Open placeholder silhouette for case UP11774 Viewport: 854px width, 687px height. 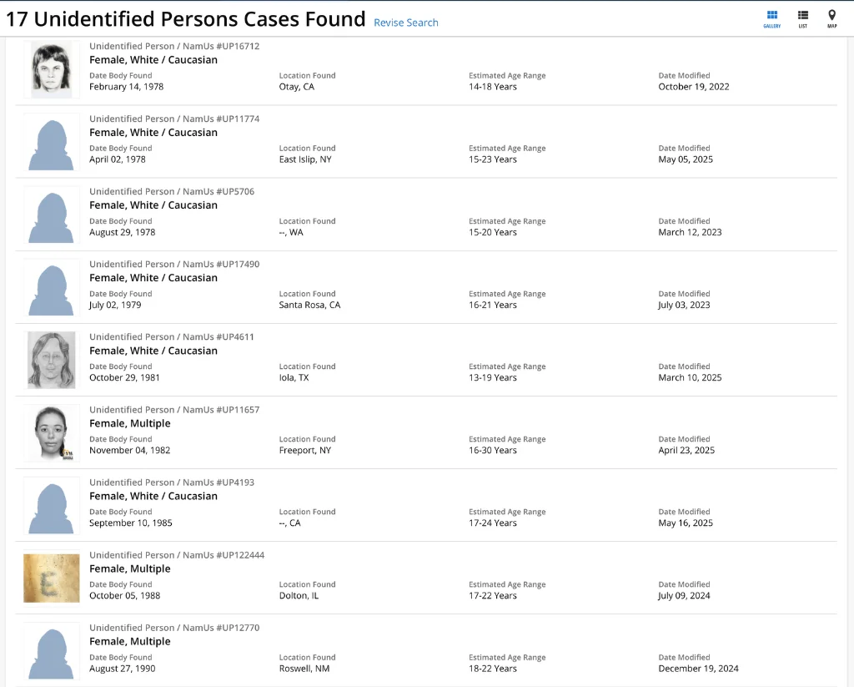pyautogui.click(x=52, y=143)
